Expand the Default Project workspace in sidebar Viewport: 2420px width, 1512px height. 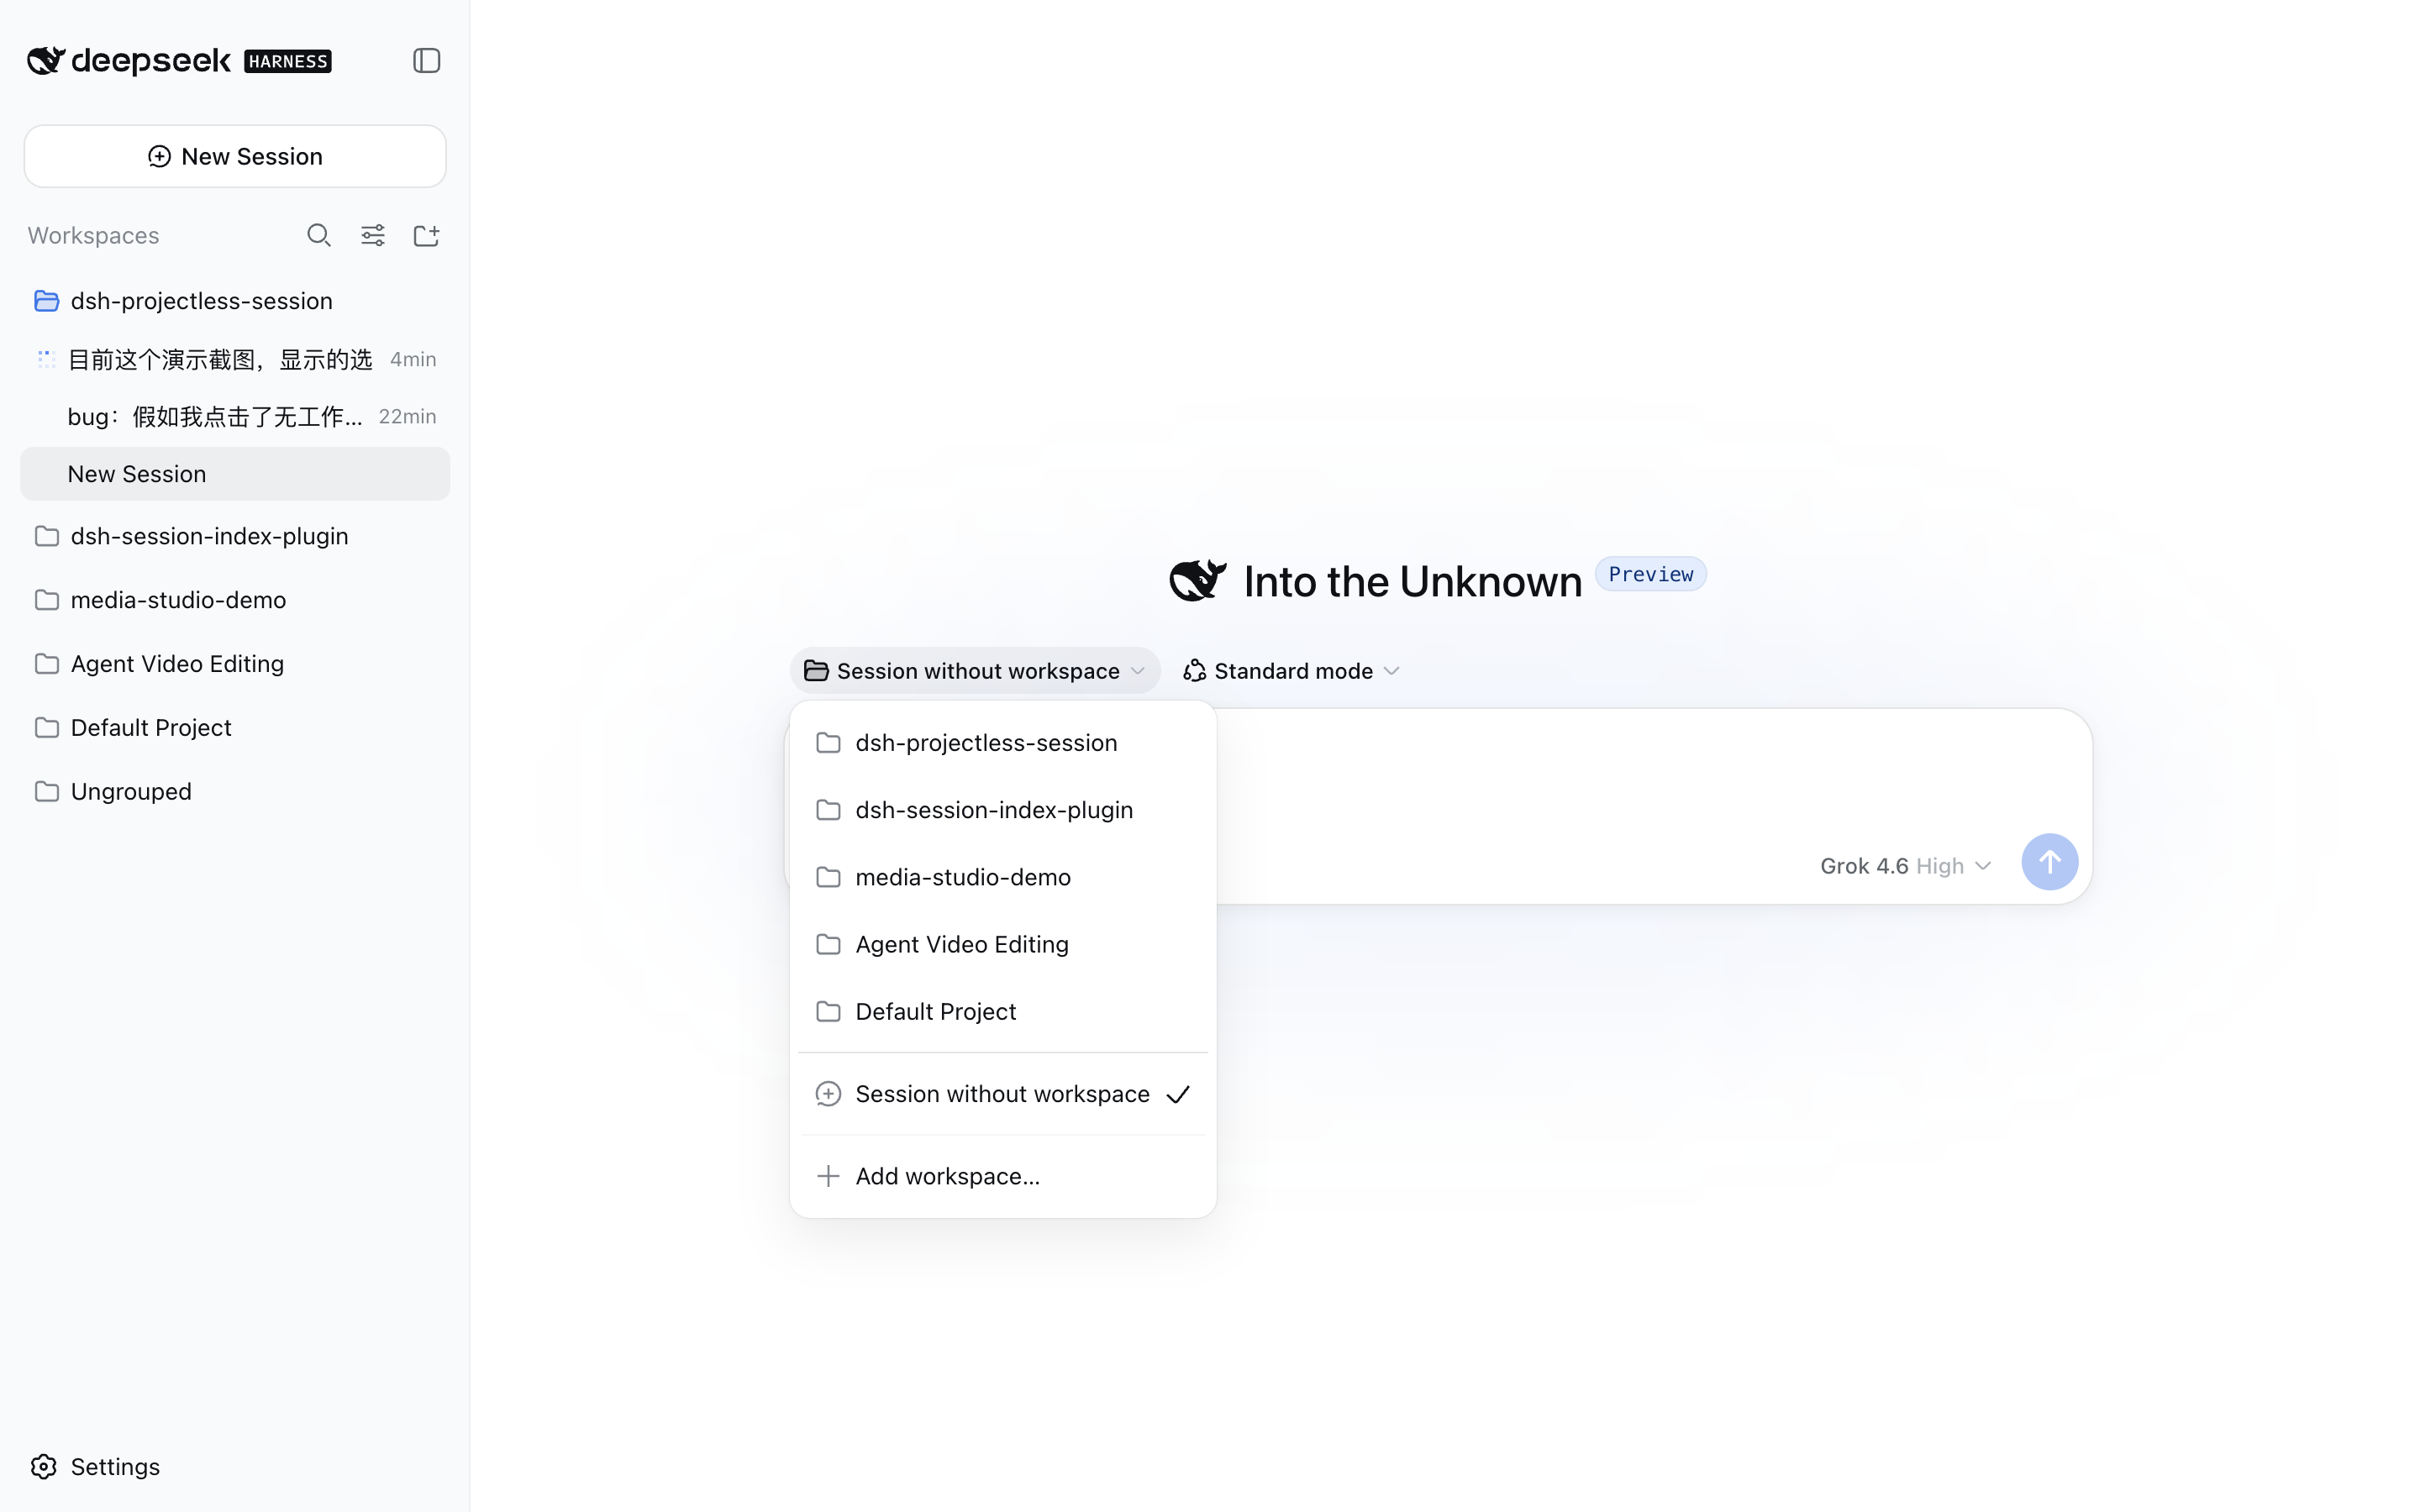click(235, 728)
